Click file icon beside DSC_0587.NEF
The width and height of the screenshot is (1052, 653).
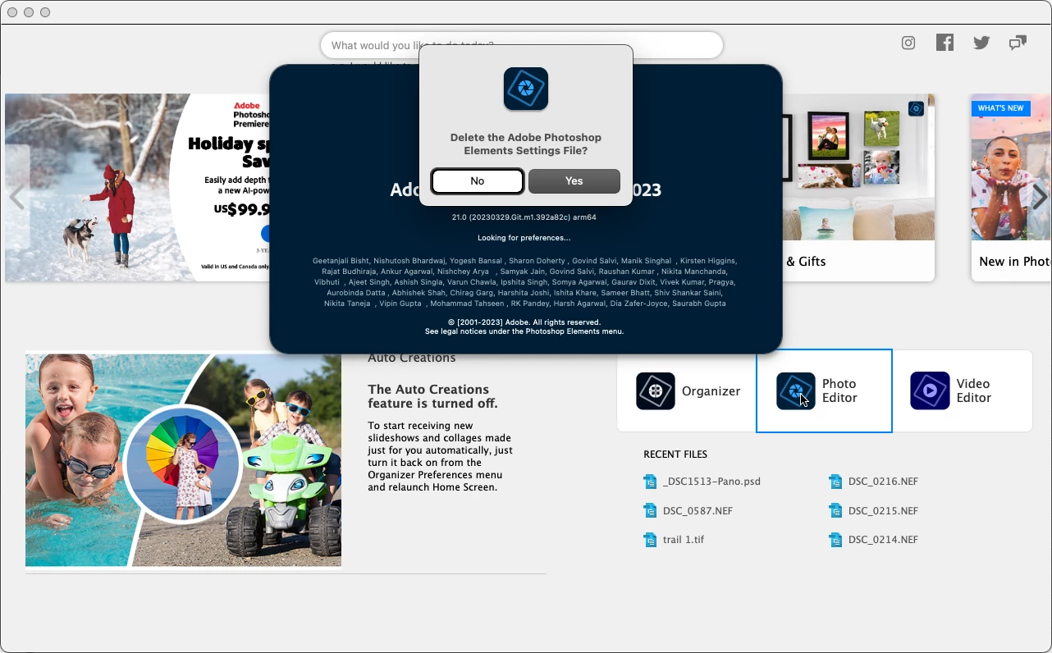pyautogui.click(x=650, y=511)
